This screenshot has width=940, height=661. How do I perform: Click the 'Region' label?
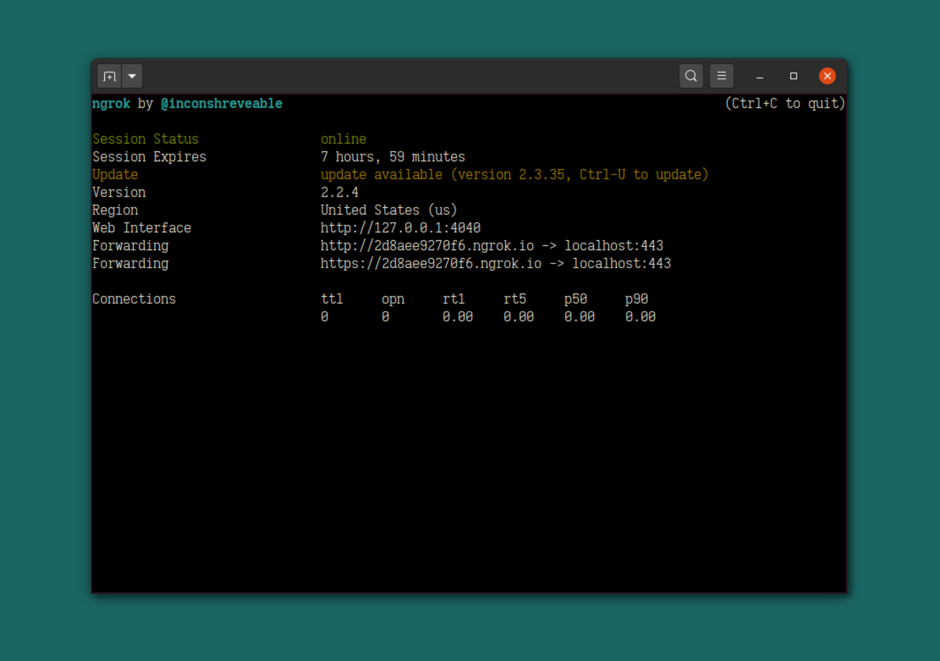115,210
